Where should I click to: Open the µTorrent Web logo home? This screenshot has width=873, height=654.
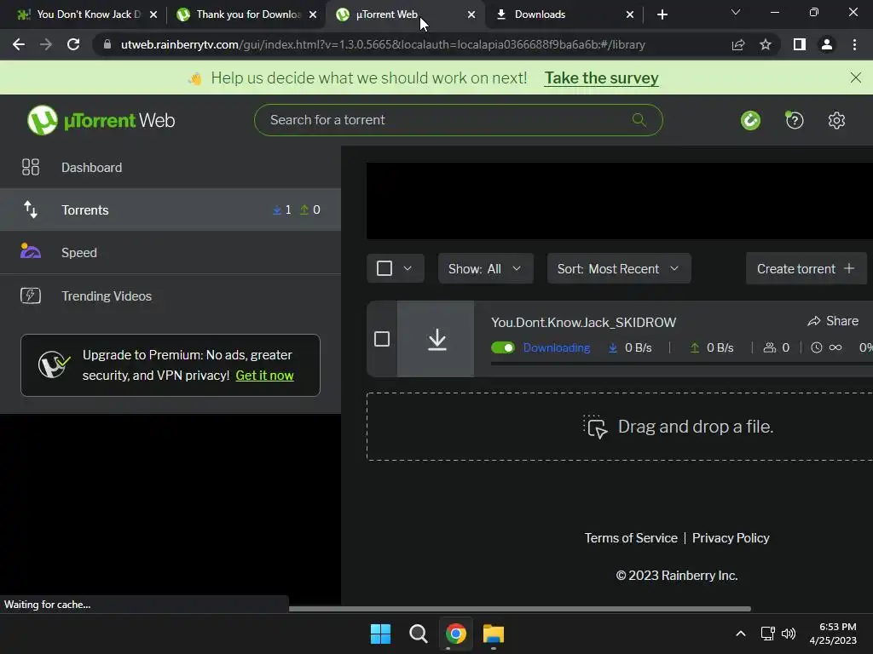[x=101, y=120]
